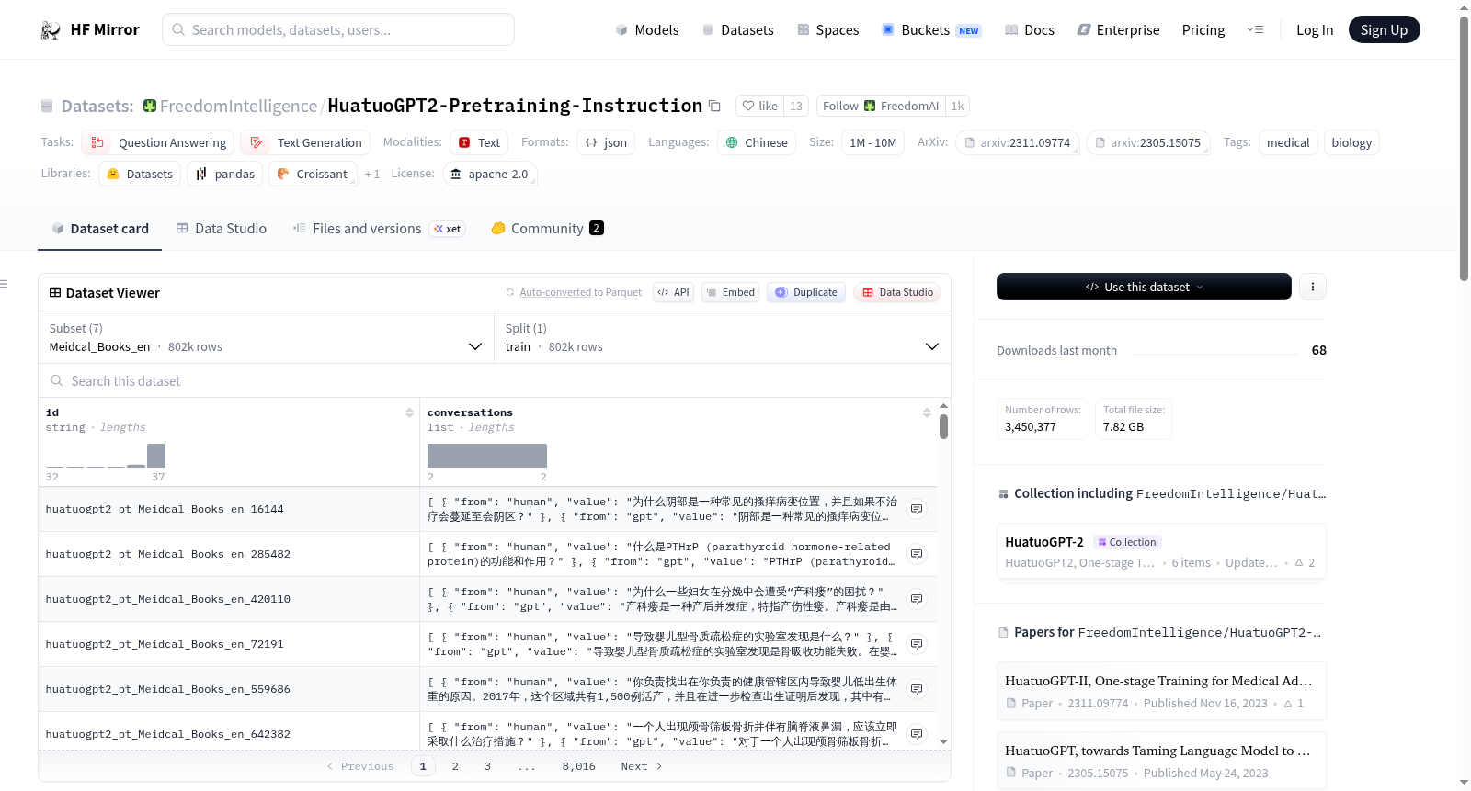Screen dimensions: 1471x791
Task: Click the Next page button
Action: [x=642, y=766]
